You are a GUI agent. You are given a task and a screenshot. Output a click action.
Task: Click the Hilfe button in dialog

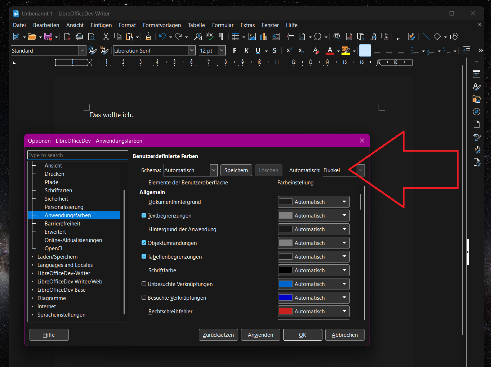[x=49, y=335]
